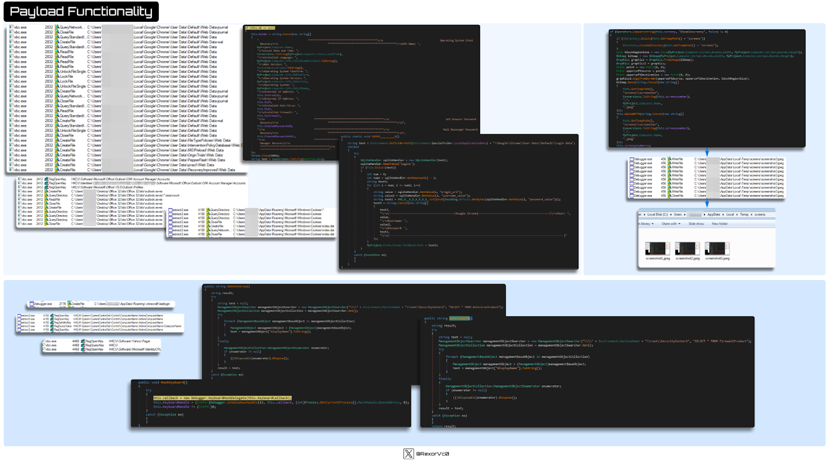Image resolution: width=830 pixels, height=460 pixels.
Task: Expand the arrow after Local Disk (C:)
Action: click(671, 215)
